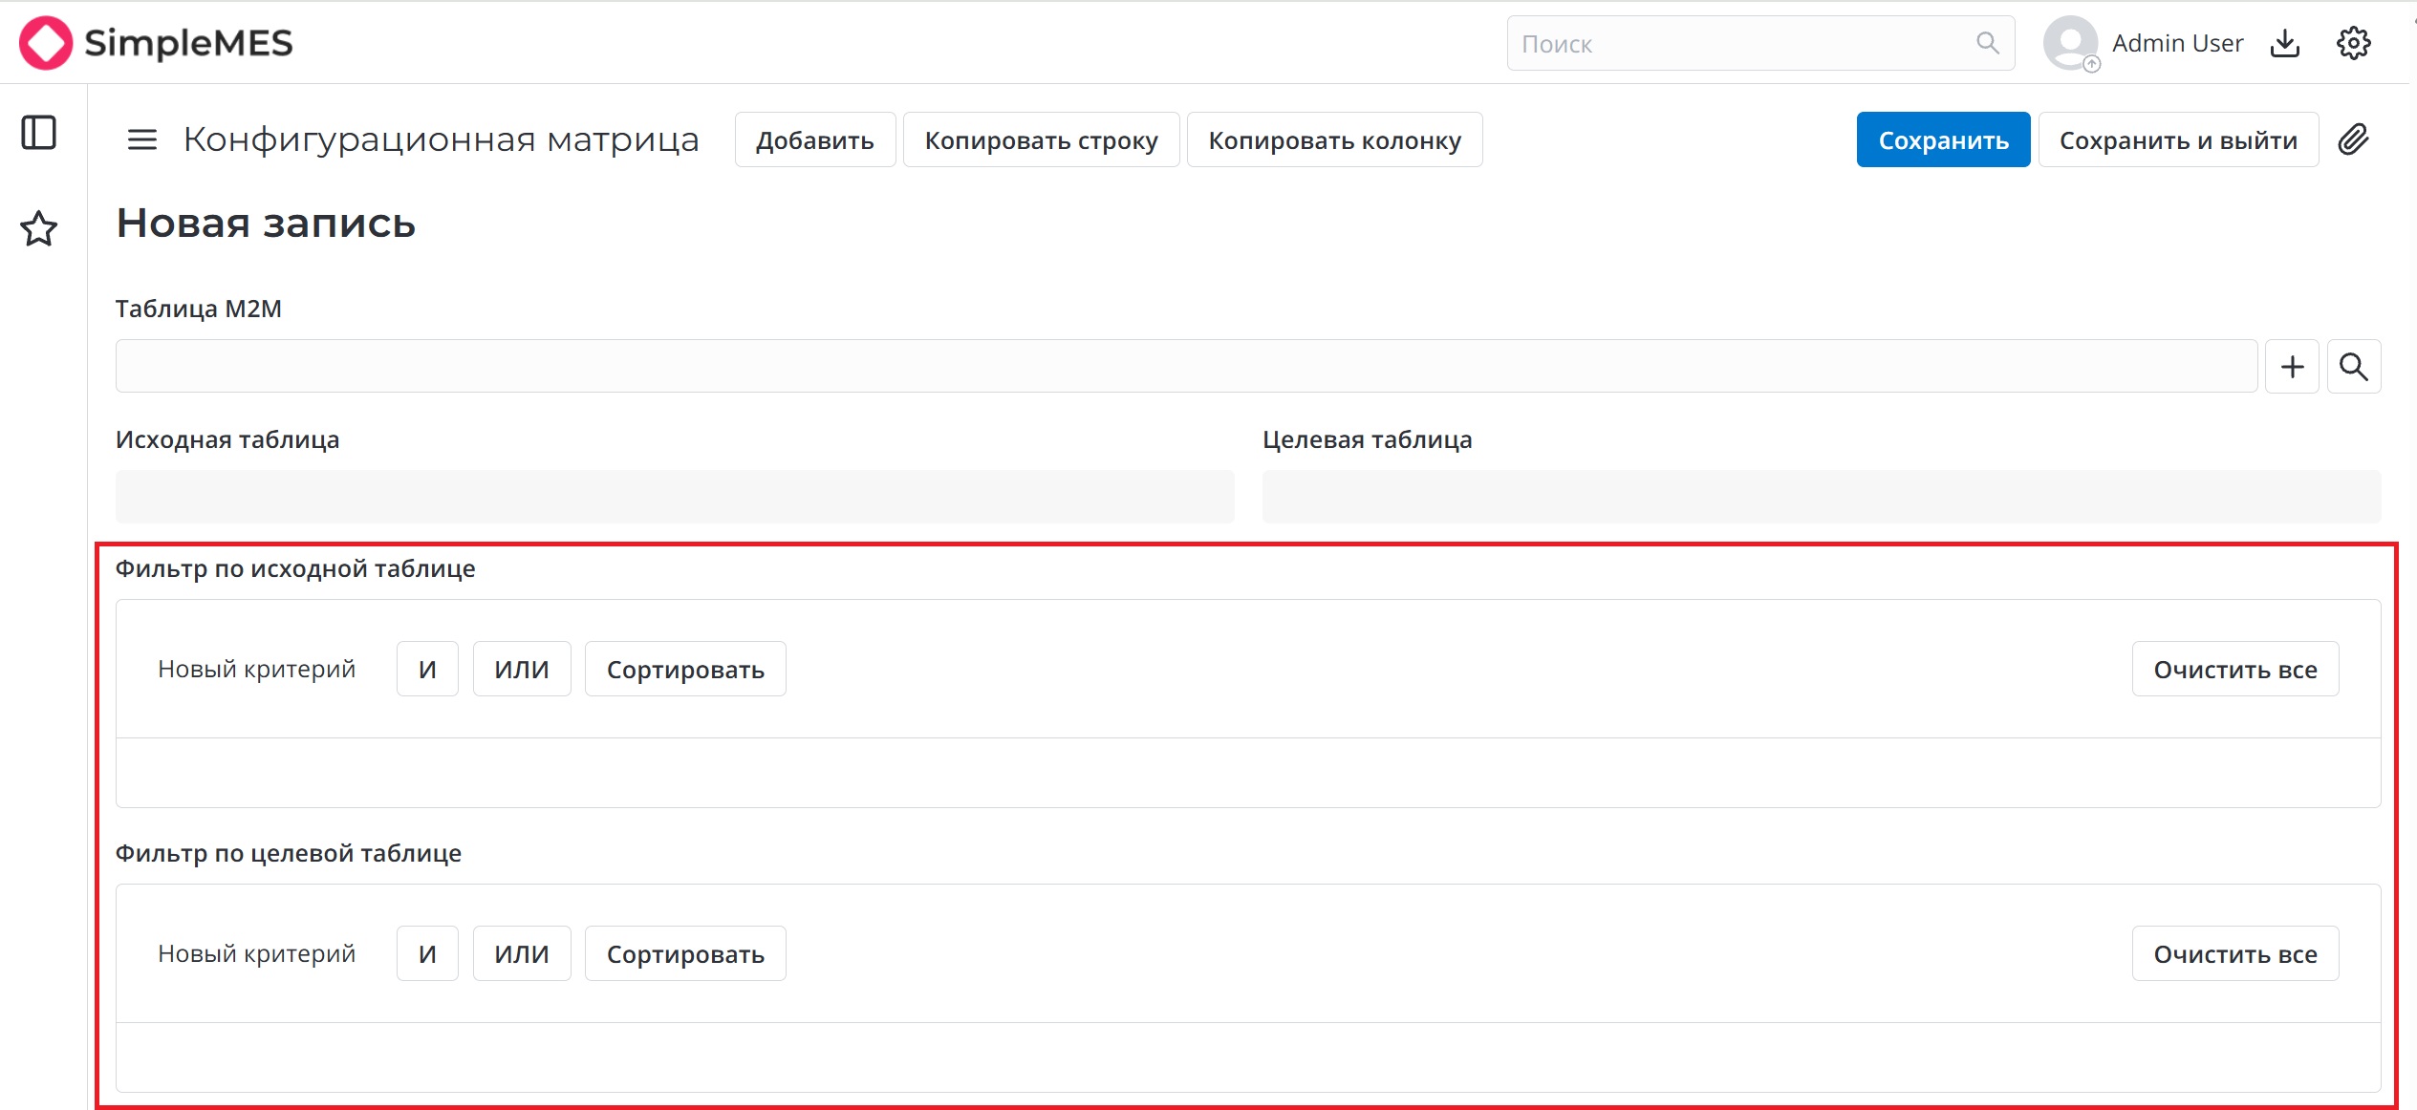
Task: Click Сортировать in the source table filter
Action: [685, 670]
